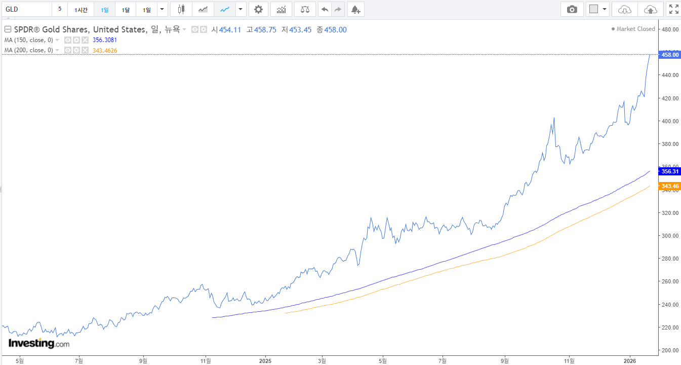Click the blue 356.31 MA price label
Viewport: 681px width, 365px height.
click(x=669, y=171)
